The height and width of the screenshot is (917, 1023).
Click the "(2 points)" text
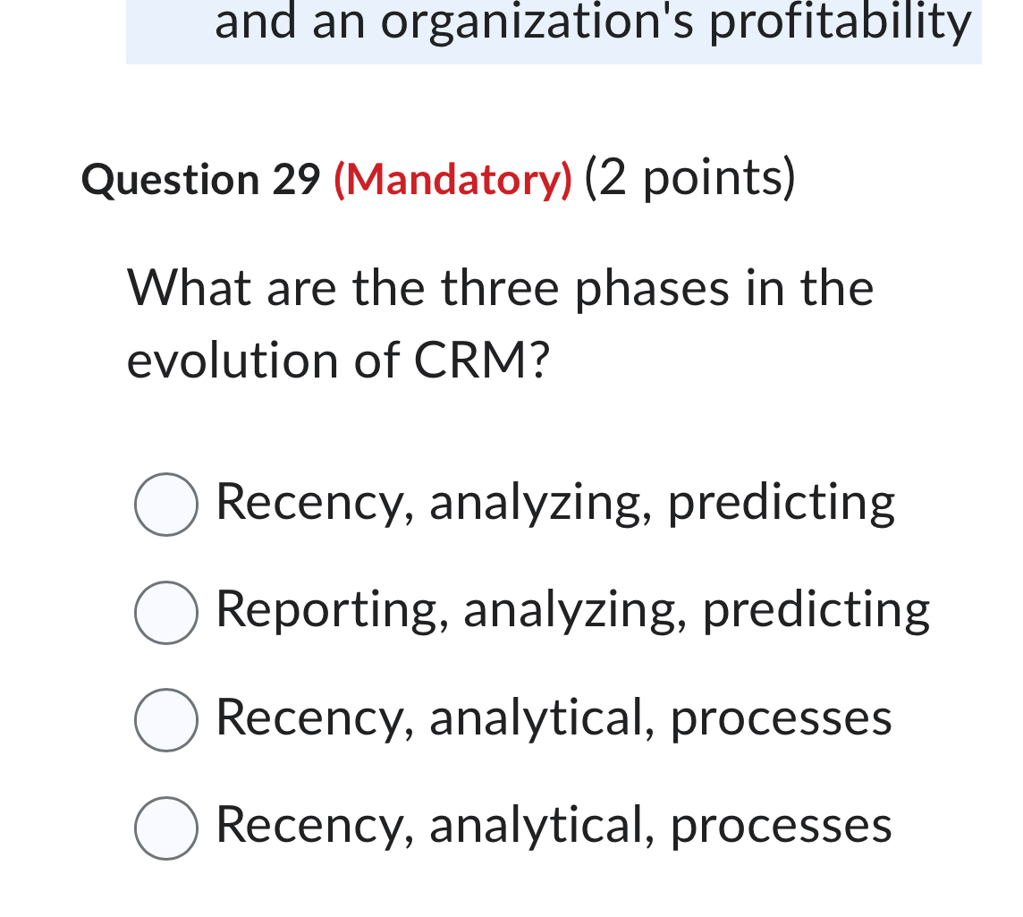690,177
